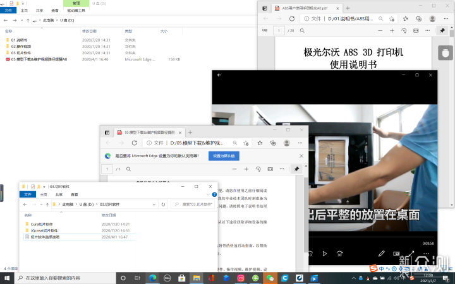Select the 切片软件选择说明 text file
Viewport: 455px width, 284px height.
click(45, 237)
